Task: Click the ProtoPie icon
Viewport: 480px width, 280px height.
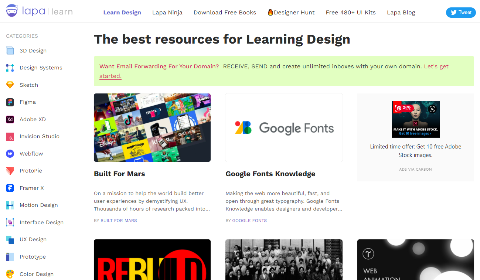Action: coord(10,171)
